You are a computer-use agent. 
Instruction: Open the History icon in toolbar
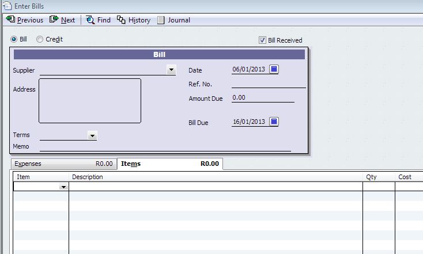[121, 20]
